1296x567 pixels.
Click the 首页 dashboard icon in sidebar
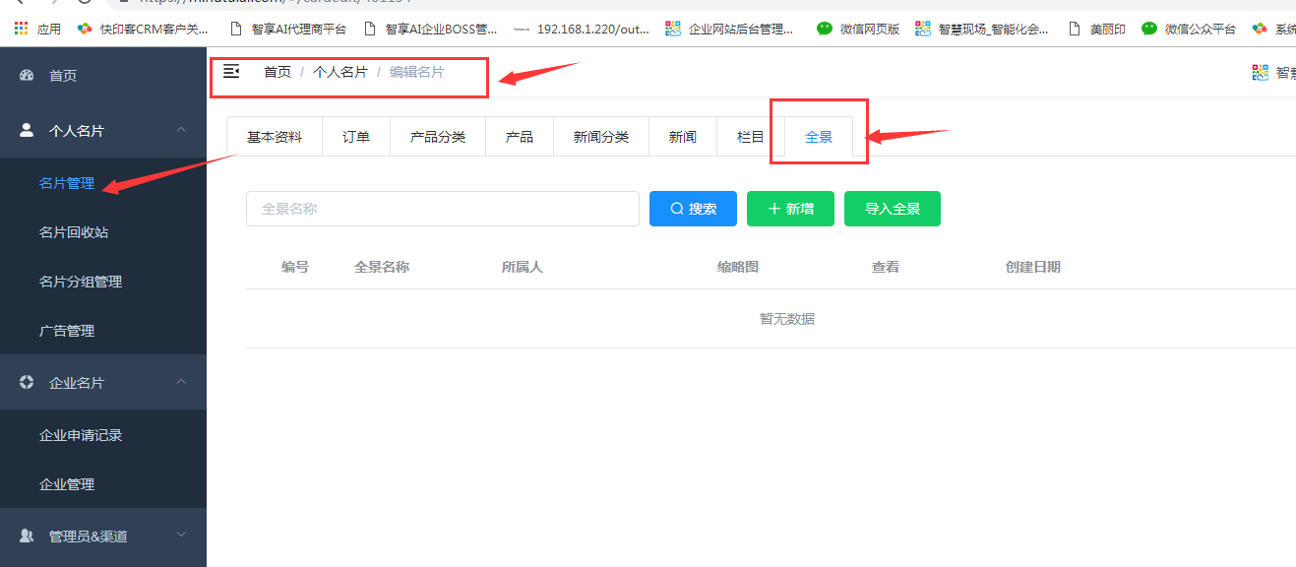27,75
